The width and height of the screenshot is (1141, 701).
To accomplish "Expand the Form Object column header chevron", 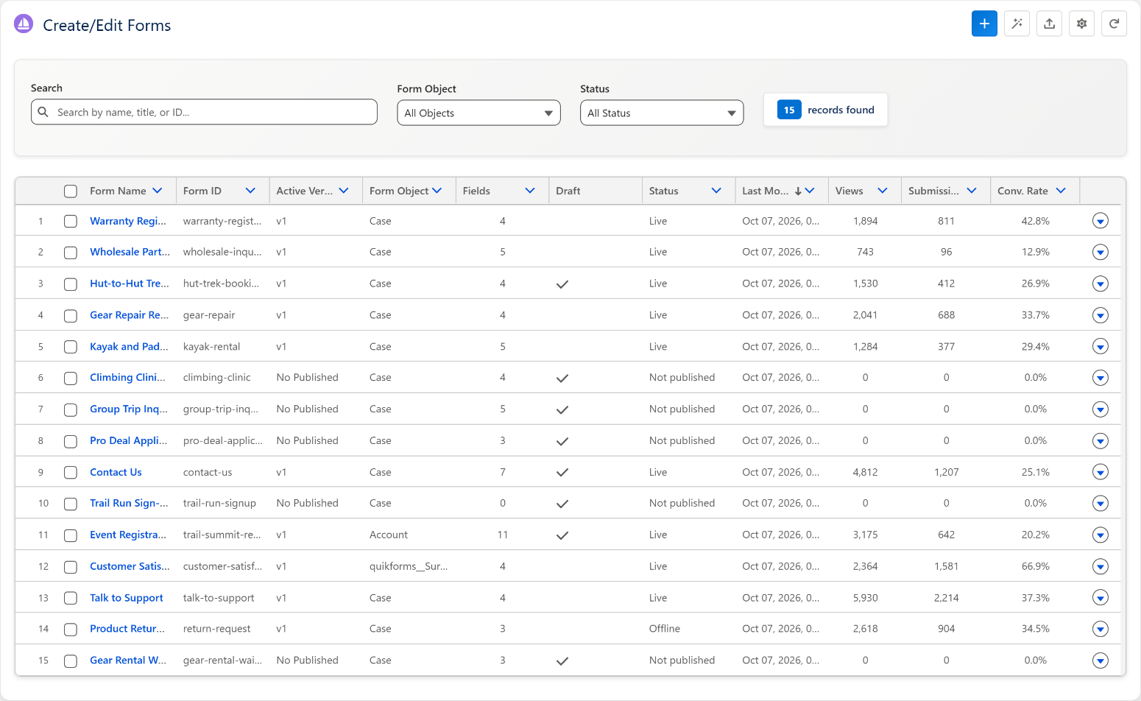I will click(x=437, y=191).
